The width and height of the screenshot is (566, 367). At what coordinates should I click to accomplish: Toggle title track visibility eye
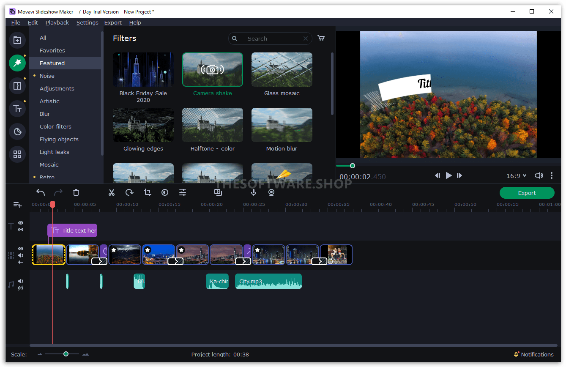point(21,223)
